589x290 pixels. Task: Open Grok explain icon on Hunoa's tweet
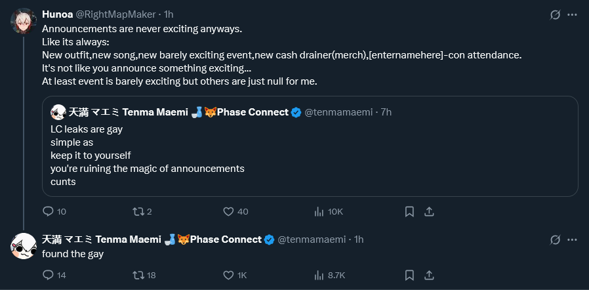coord(555,14)
